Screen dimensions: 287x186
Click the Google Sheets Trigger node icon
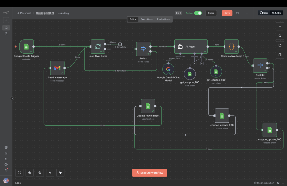pyautogui.click(x=26, y=46)
